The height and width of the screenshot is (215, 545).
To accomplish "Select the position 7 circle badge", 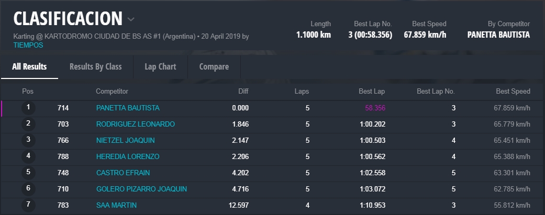I will point(28,205).
